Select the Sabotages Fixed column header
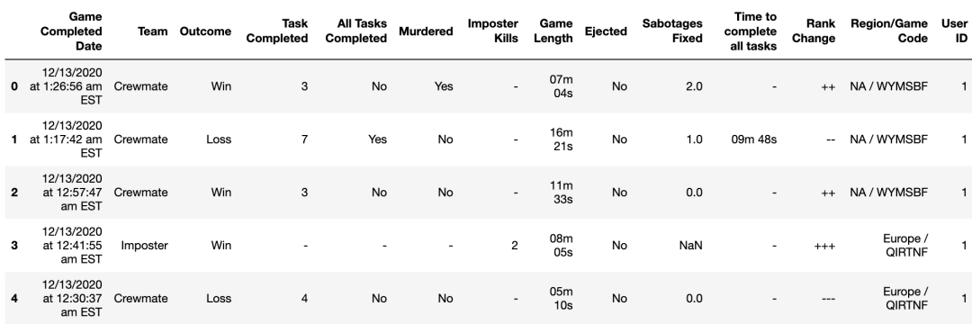 tap(672, 31)
